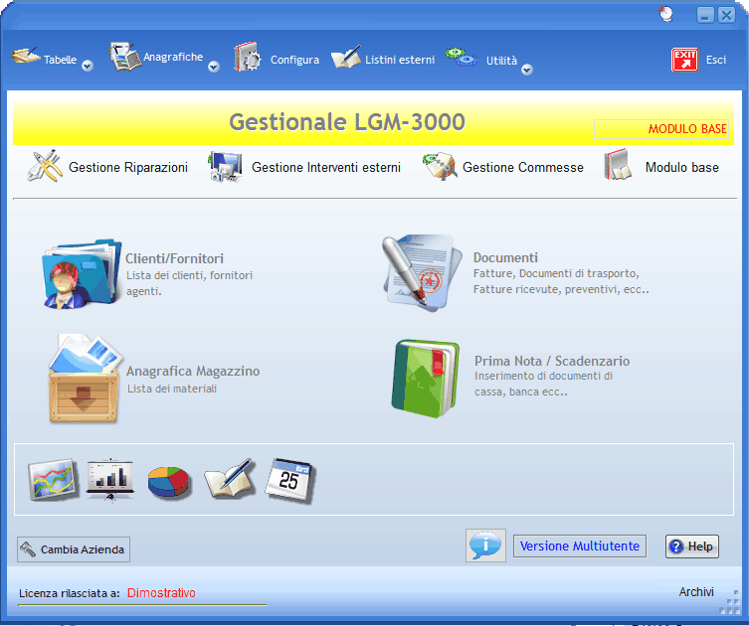Open the Anagrafica Magazzino crate icon
The height and width of the screenshot is (626, 749).
tap(85, 379)
